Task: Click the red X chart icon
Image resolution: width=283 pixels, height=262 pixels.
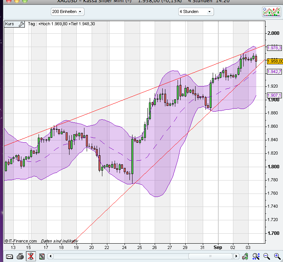Action: (31, 256)
